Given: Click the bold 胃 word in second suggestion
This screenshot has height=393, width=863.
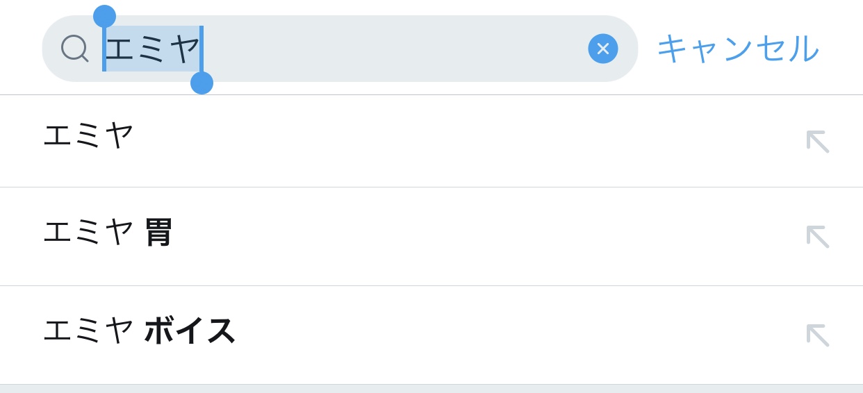Looking at the screenshot, I should 158,233.
